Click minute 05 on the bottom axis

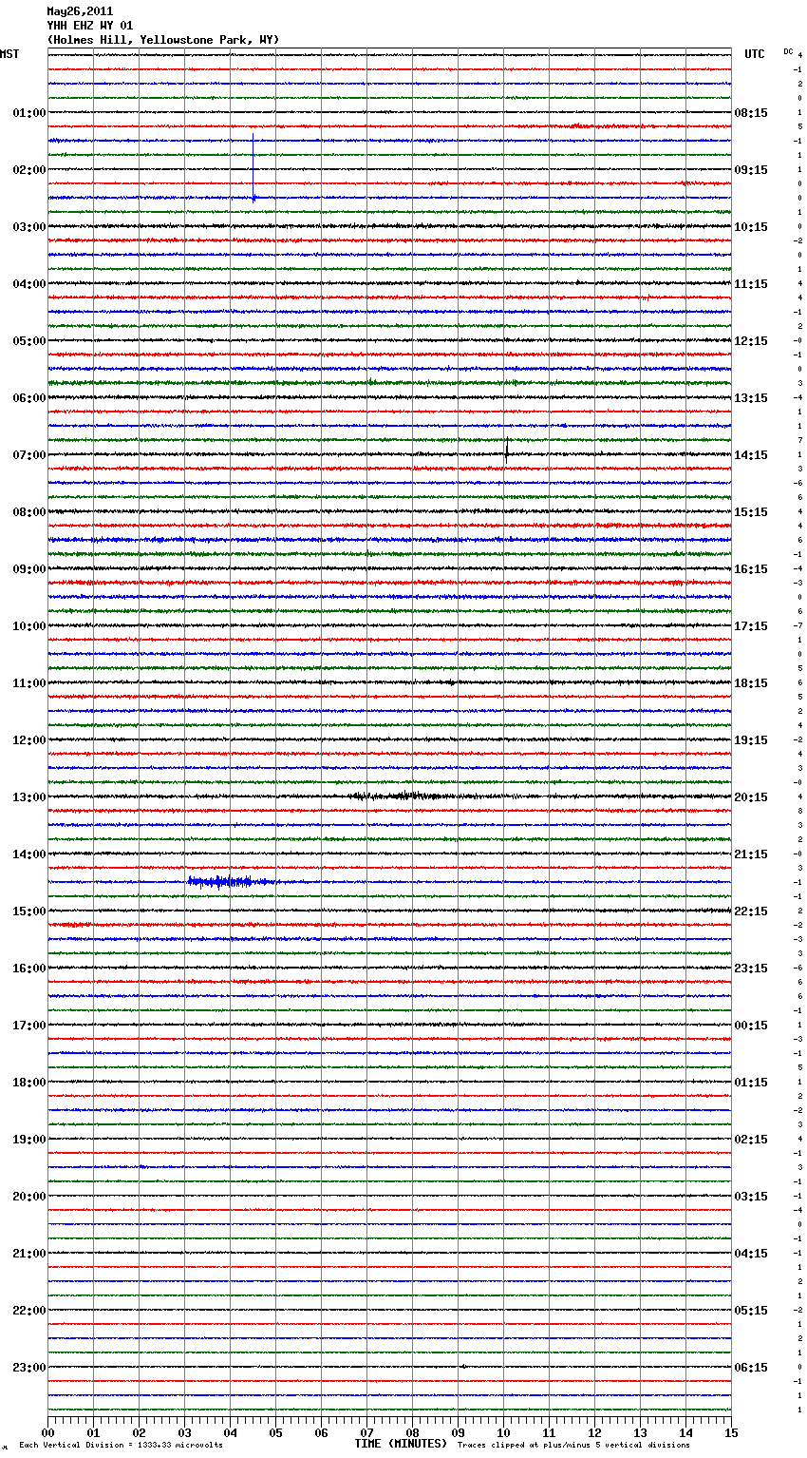click(275, 1432)
